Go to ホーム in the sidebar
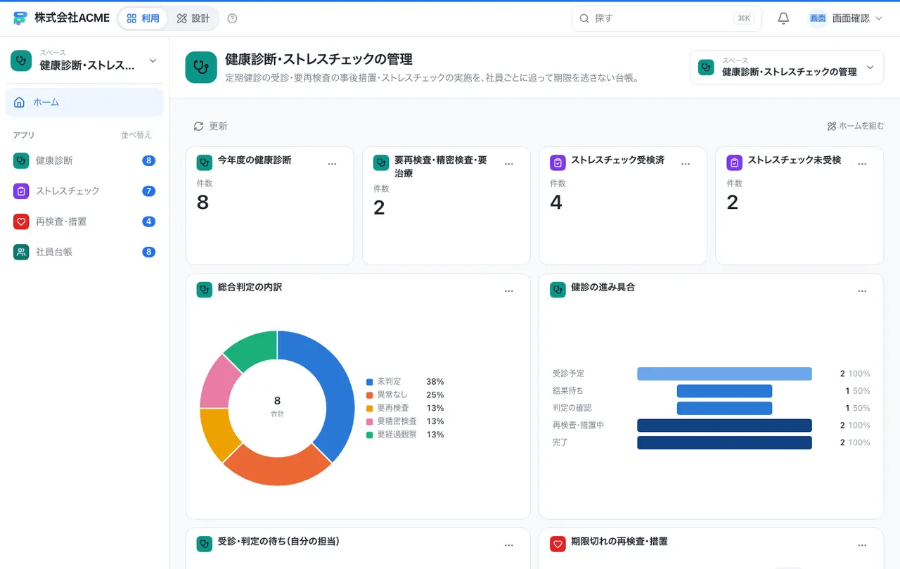The height and width of the screenshot is (569, 900). click(x=84, y=102)
